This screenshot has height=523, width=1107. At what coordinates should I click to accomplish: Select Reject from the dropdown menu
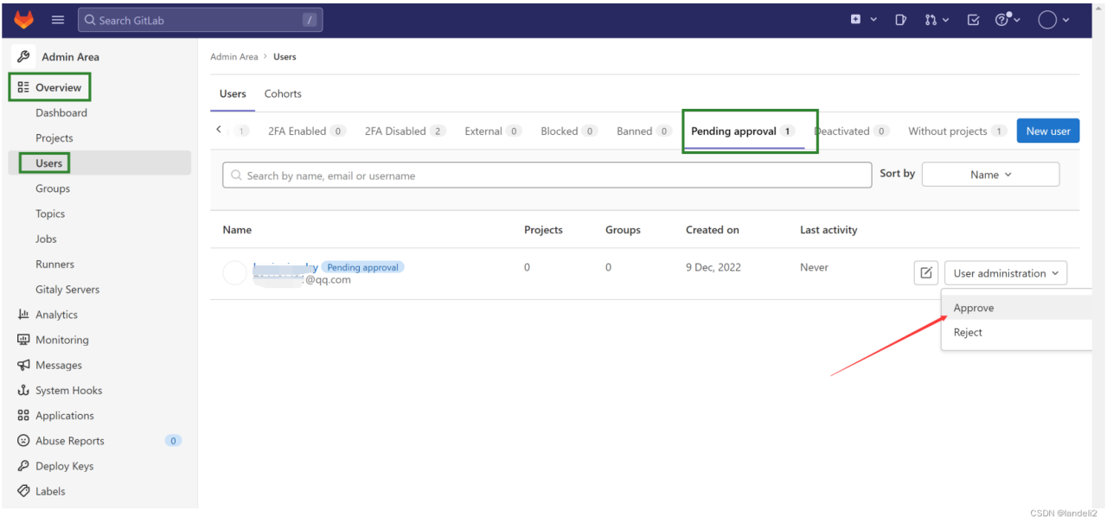click(x=968, y=333)
